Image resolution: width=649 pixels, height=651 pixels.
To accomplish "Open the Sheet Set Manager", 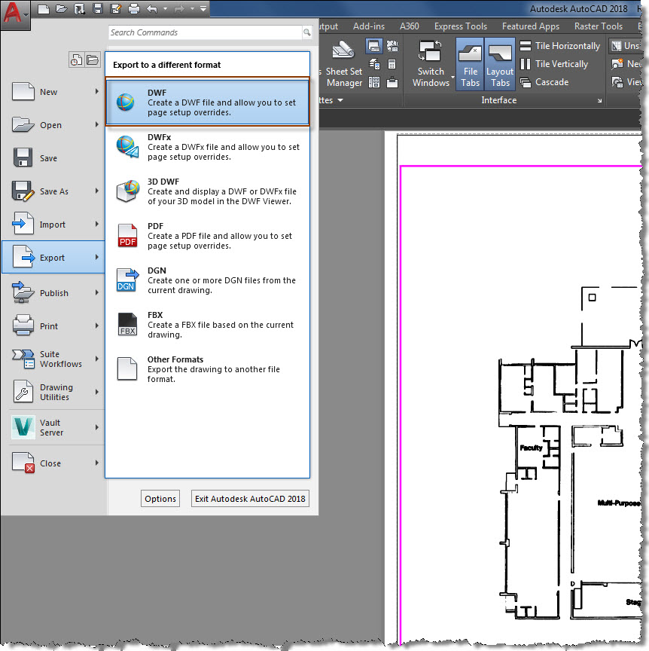I will point(343,64).
